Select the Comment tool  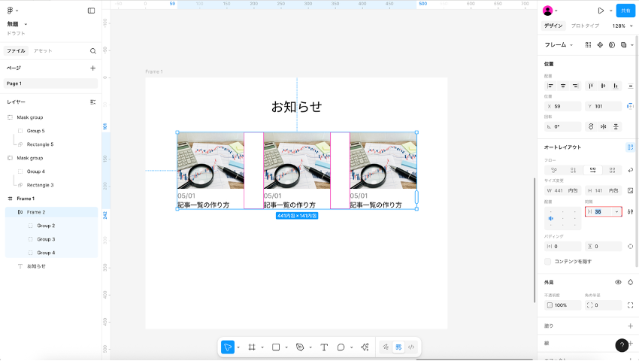click(x=341, y=347)
